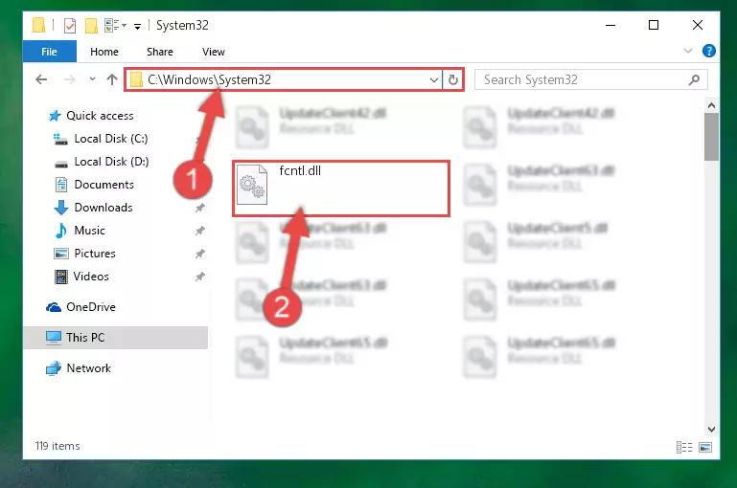This screenshot has height=488, width=737.
Task: Expand the ribbon using the chevron
Action: pos(688,51)
